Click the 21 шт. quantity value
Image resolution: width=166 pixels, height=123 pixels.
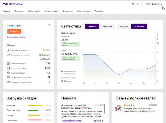coord(65,40)
